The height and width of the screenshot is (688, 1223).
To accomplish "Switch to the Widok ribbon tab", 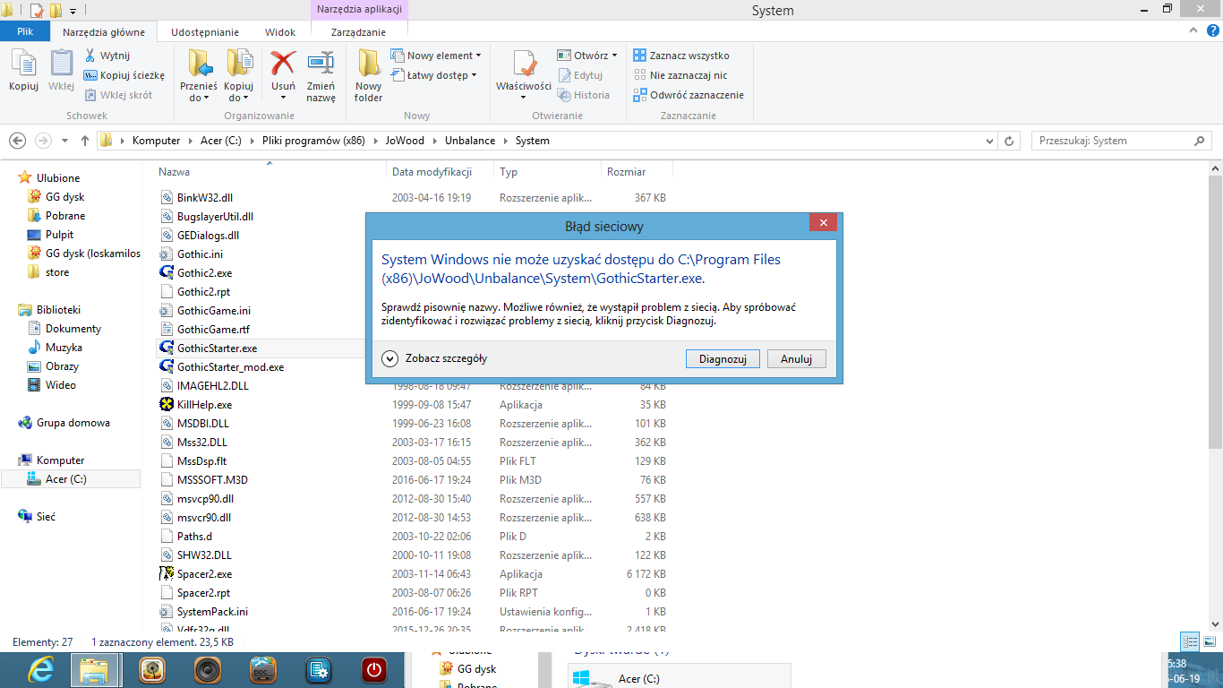I will point(280,31).
